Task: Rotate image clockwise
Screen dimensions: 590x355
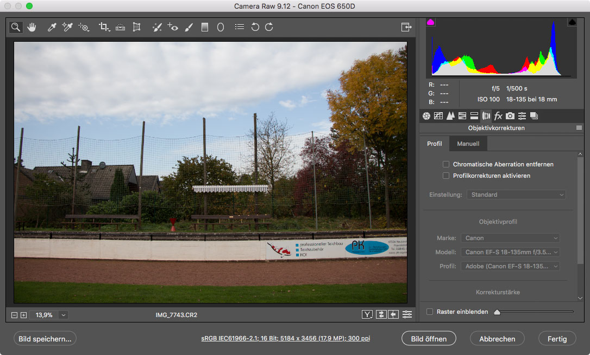Action: click(269, 27)
